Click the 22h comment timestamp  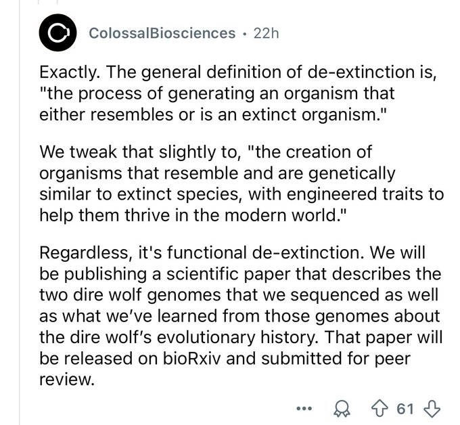(x=266, y=33)
